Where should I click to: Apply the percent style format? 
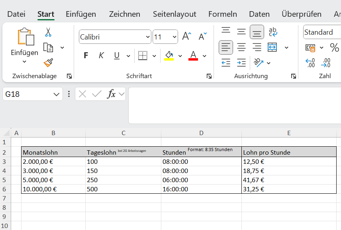tap(334, 47)
